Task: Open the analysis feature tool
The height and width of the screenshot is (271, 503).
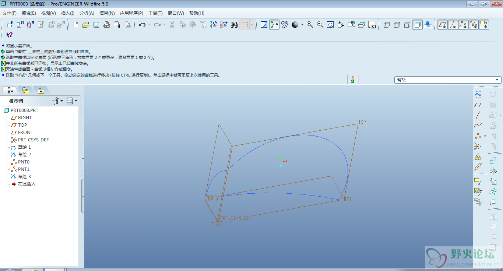Action: click(478, 156)
